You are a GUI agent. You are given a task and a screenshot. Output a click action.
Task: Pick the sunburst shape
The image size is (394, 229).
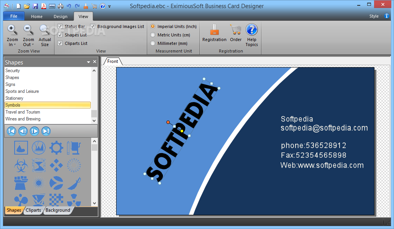39,183
